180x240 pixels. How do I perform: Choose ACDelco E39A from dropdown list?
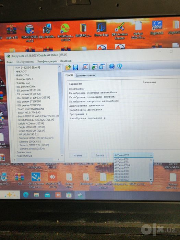click(131, 165)
